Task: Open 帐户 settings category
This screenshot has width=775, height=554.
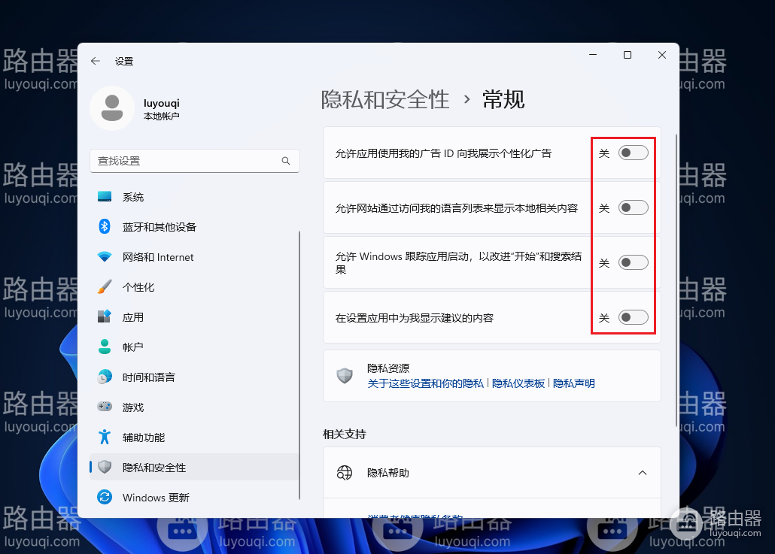Action: point(194,347)
